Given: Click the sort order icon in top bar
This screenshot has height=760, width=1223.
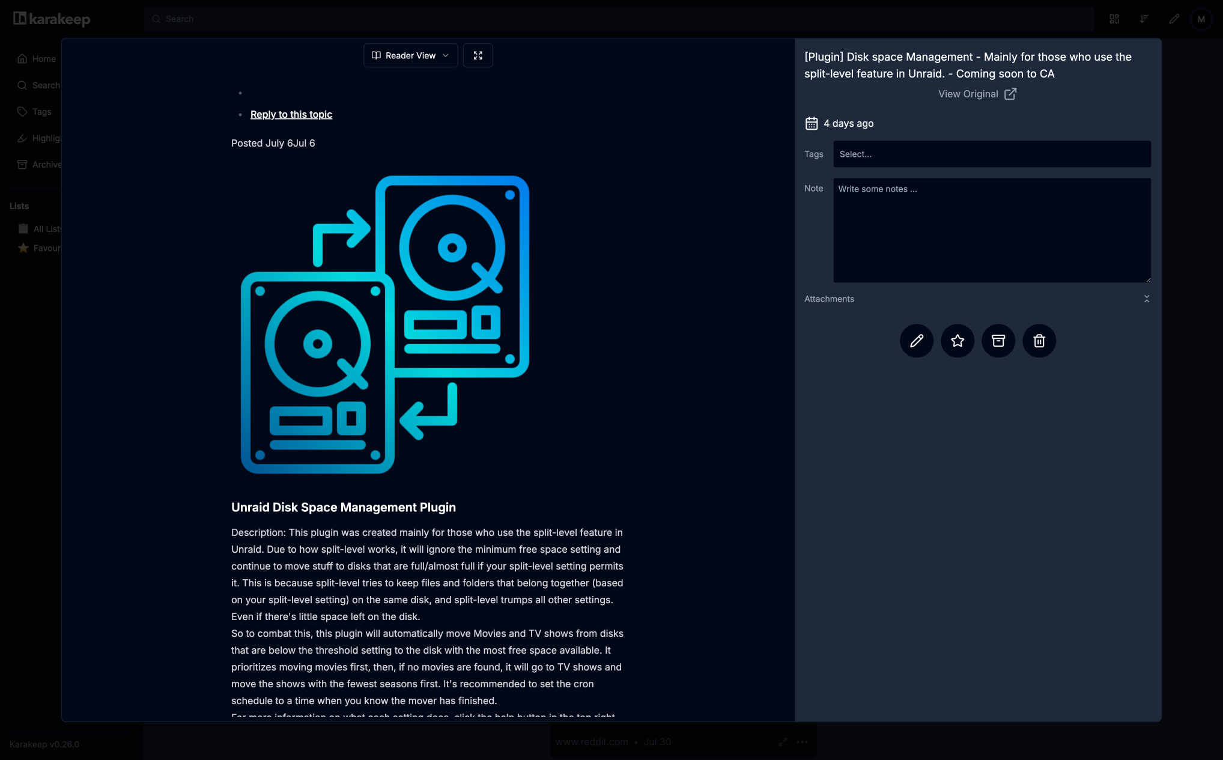Looking at the screenshot, I should (x=1144, y=19).
